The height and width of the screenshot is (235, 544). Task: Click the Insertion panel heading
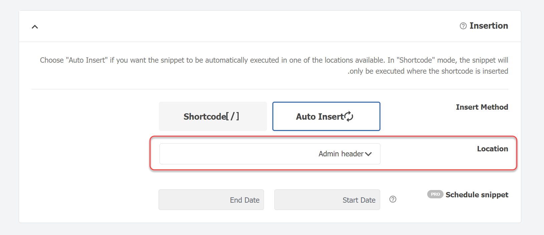click(489, 26)
